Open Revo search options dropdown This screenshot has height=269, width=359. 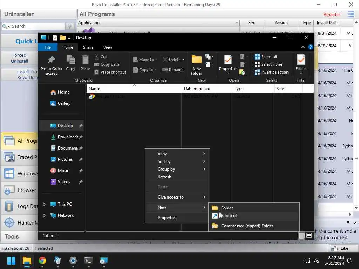pos(9,27)
